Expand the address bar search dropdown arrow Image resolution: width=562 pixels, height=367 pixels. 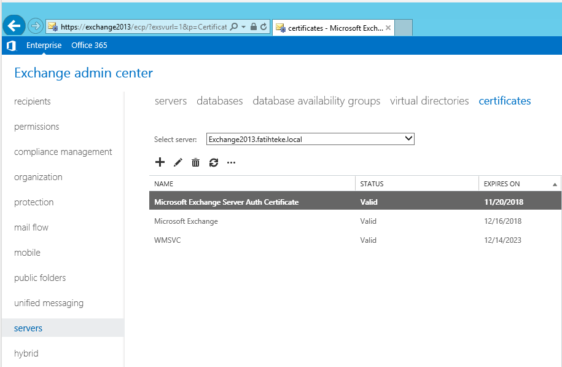click(x=244, y=27)
